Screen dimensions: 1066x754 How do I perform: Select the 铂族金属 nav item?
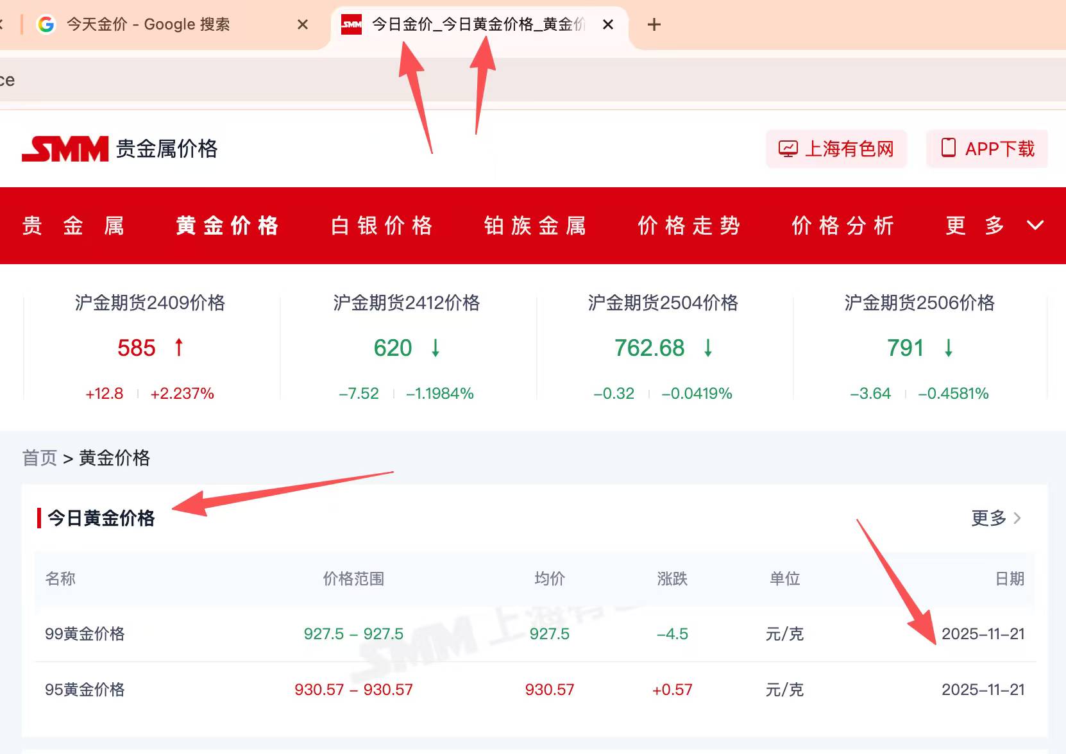pos(535,226)
